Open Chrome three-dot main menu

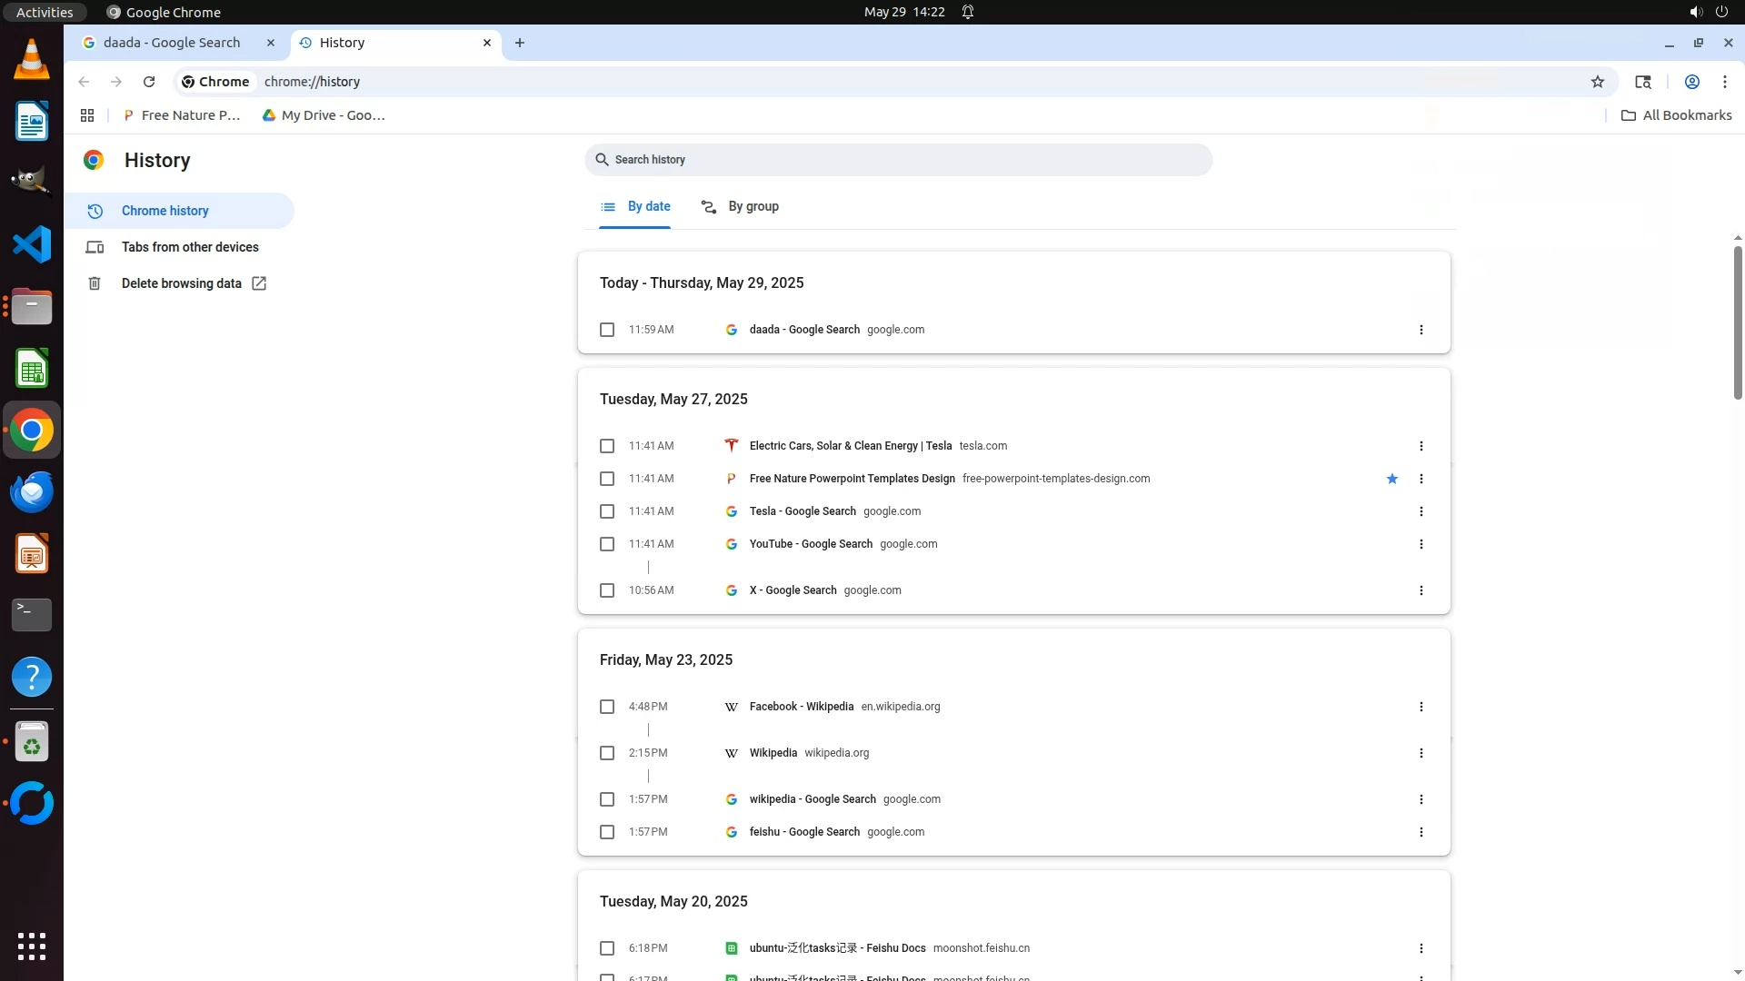1724,82
